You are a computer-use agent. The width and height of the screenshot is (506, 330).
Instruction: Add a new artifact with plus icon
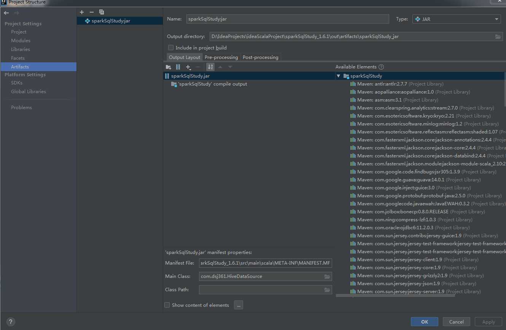(82, 12)
